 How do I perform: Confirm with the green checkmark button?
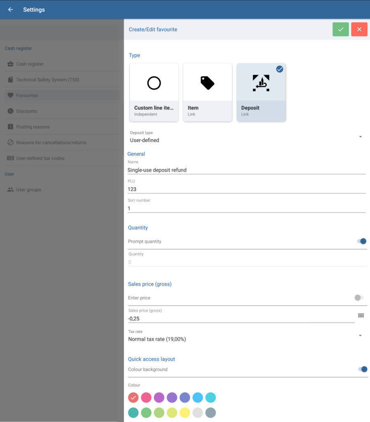point(340,29)
